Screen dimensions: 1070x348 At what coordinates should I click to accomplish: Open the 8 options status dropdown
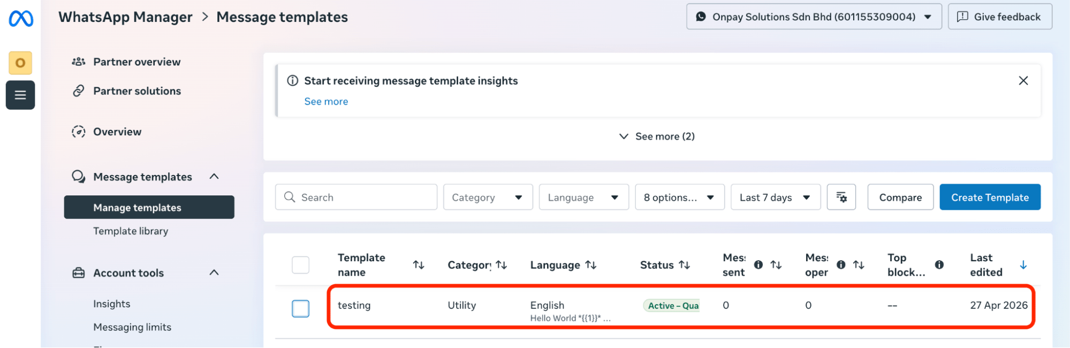pyautogui.click(x=680, y=197)
